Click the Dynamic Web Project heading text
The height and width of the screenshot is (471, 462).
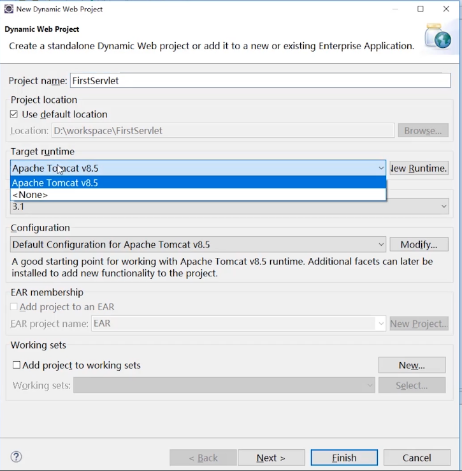point(42,29)
